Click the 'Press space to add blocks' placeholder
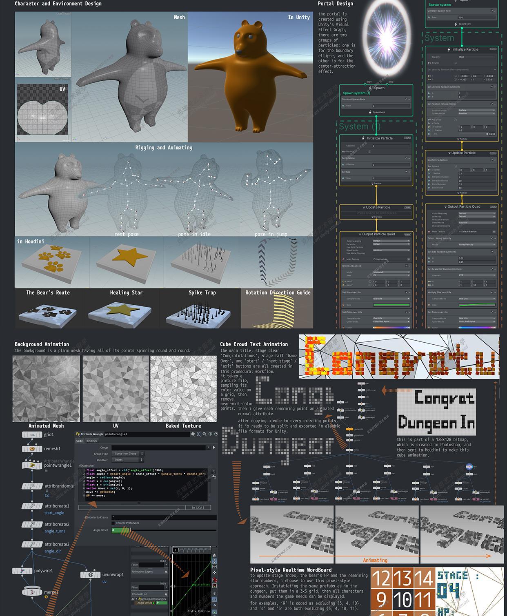Viewport: 507px width, 616px height. pyautogui.click(x=376, y=213)
